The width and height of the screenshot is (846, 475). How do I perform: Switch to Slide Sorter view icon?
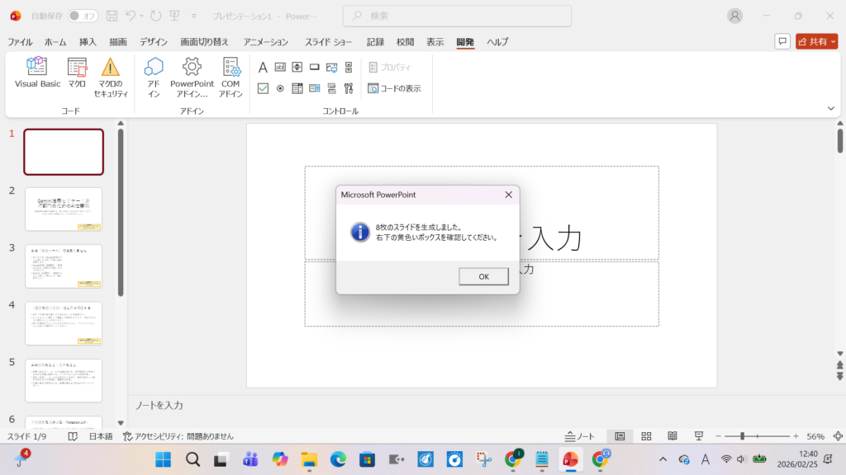click(x=647, y=436)
